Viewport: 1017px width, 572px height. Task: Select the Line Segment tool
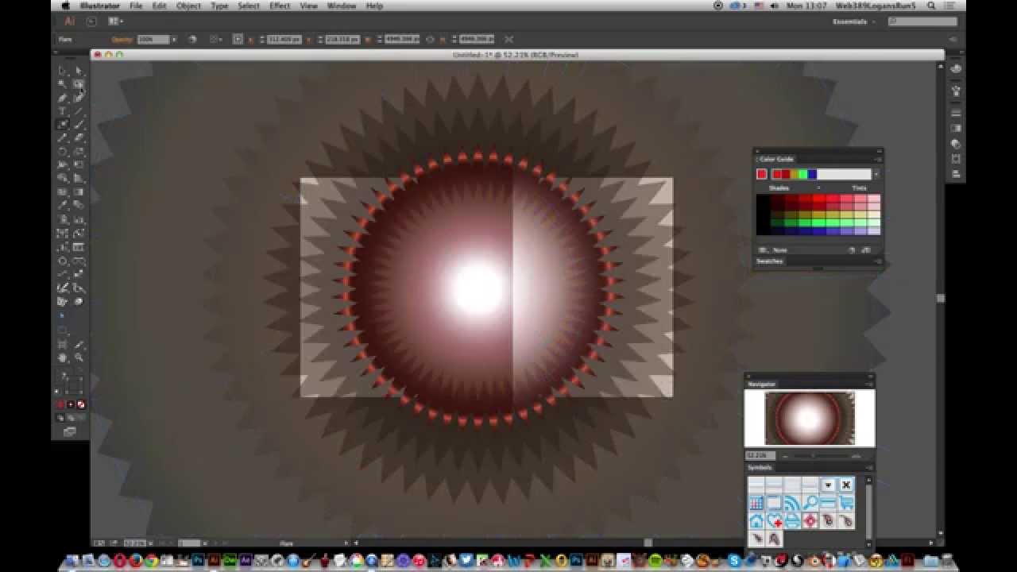click(79, 111)
